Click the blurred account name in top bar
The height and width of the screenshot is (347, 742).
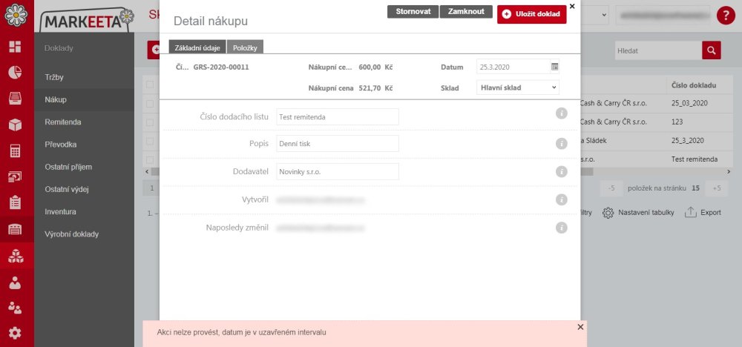tap(663, 15)
